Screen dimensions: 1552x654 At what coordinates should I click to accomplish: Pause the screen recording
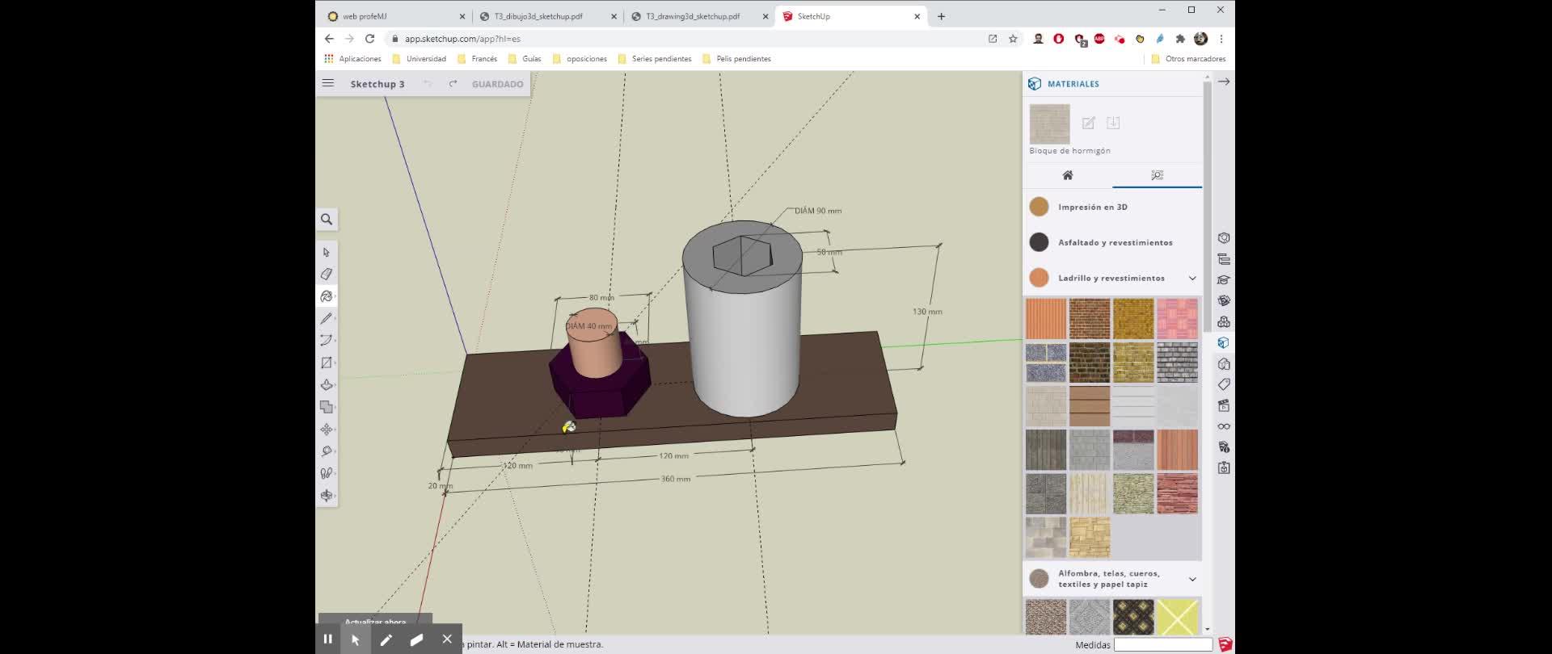(x=328, y=639)
